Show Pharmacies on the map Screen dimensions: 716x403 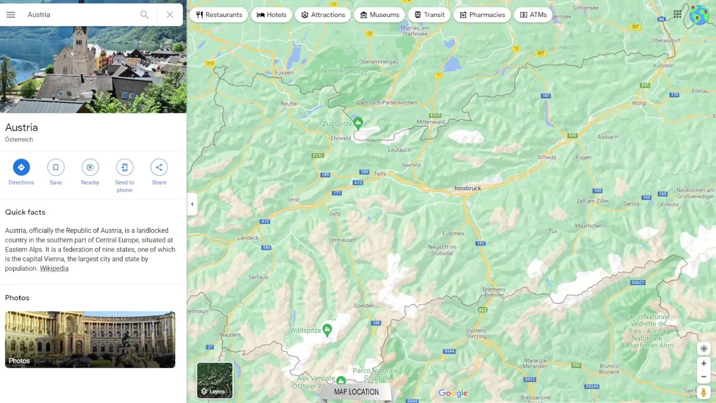pyautogui.click(x=482, y=15)
